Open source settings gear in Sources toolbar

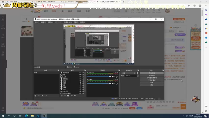point(68,96)
